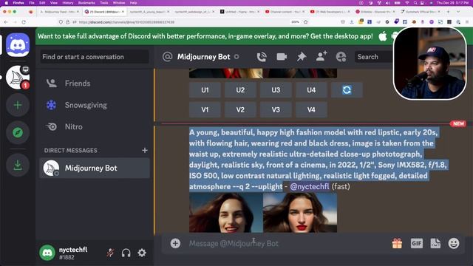Start a video call with Midjourney Bot
The image size is (473, 266).
(x=282, y=57)
